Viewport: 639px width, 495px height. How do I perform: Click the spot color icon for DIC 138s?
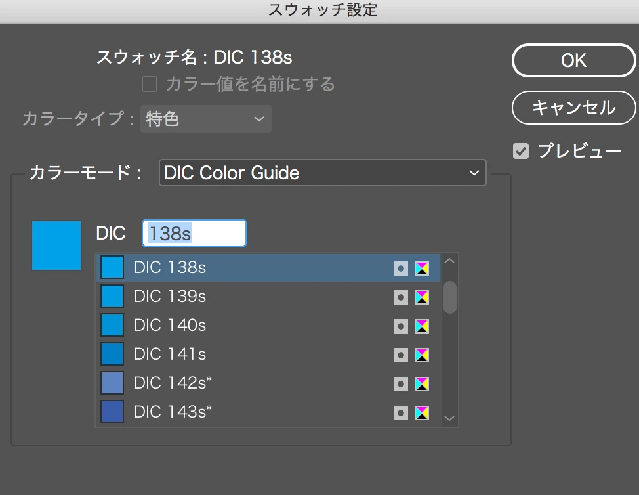[x=401, y=269]
